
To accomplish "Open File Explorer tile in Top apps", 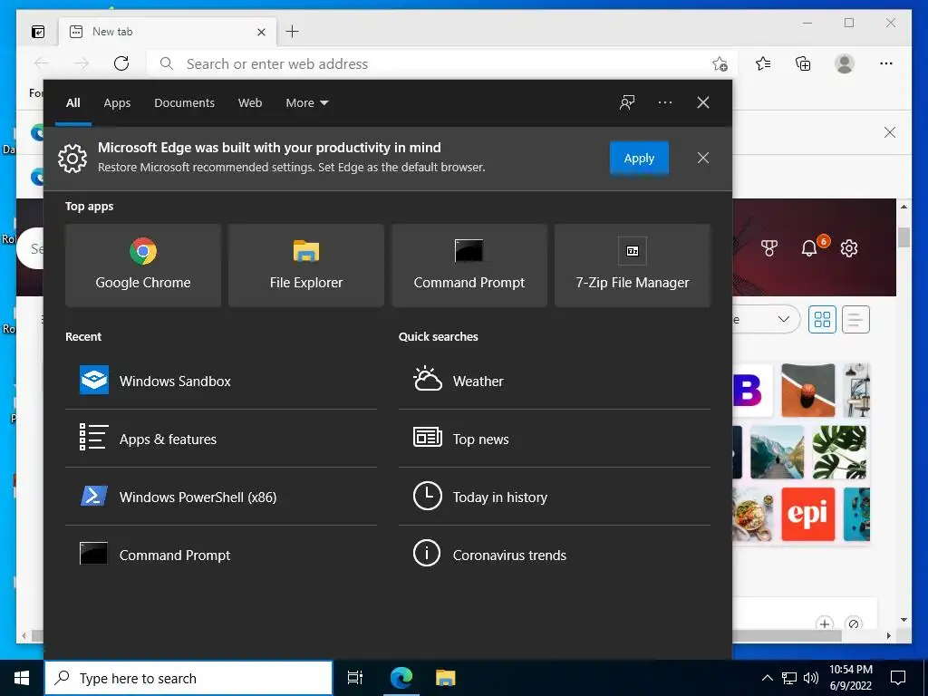I will (306, 266).
